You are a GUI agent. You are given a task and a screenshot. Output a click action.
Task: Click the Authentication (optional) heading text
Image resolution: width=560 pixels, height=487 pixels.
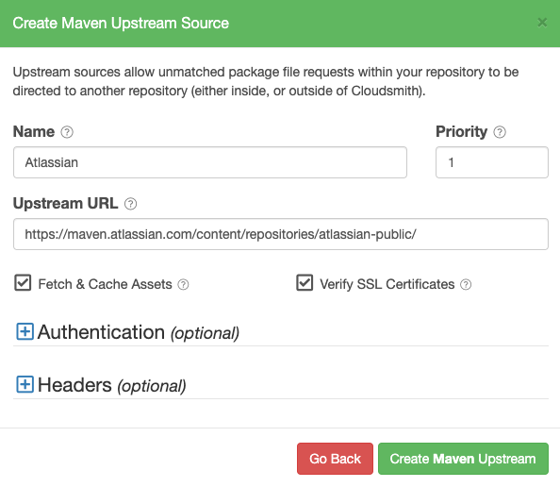click(139, 332)
